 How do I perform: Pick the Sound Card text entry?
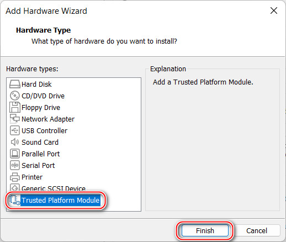(40, 143)
